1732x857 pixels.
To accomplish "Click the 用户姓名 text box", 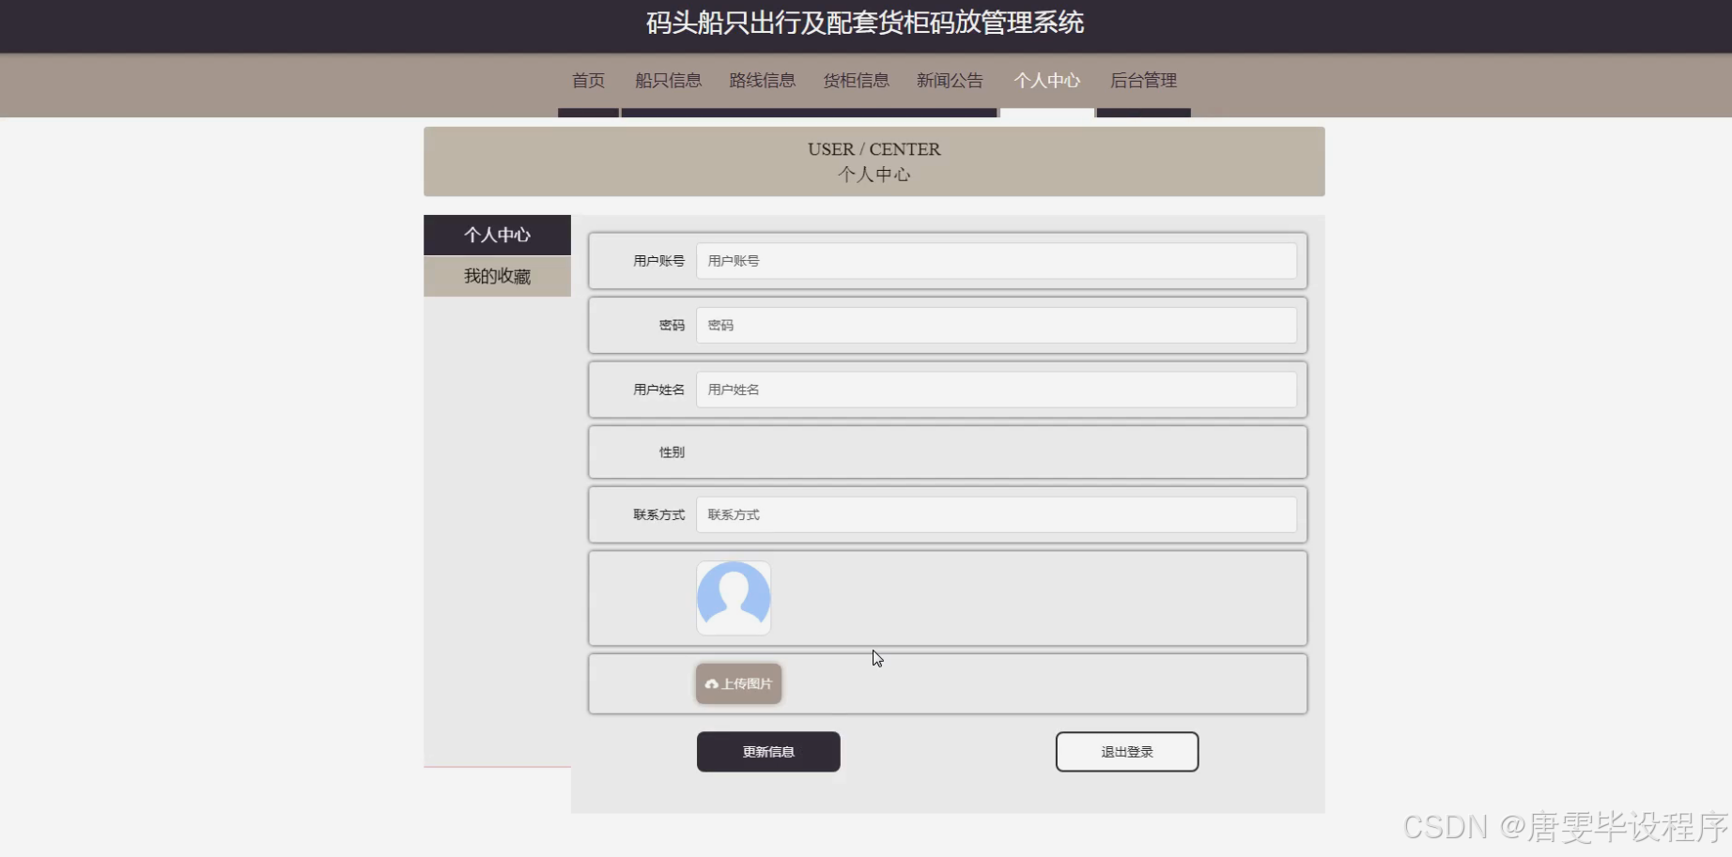I will (996, 390).
